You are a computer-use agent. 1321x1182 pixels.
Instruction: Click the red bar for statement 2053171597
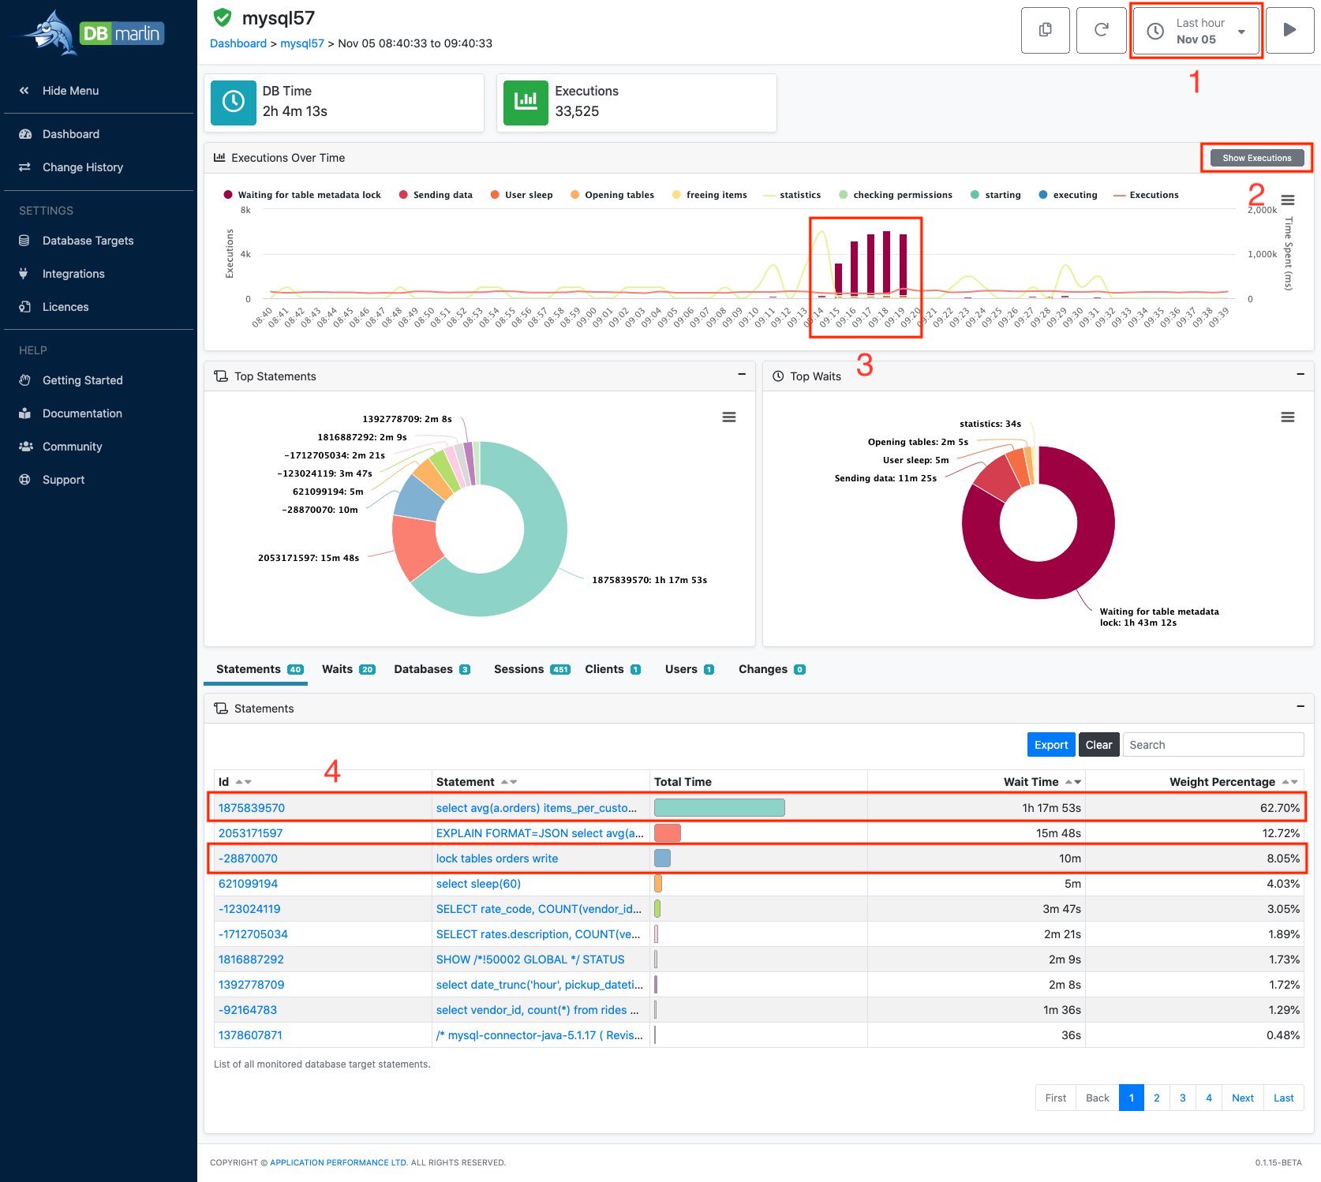click(x=668, y=832)
